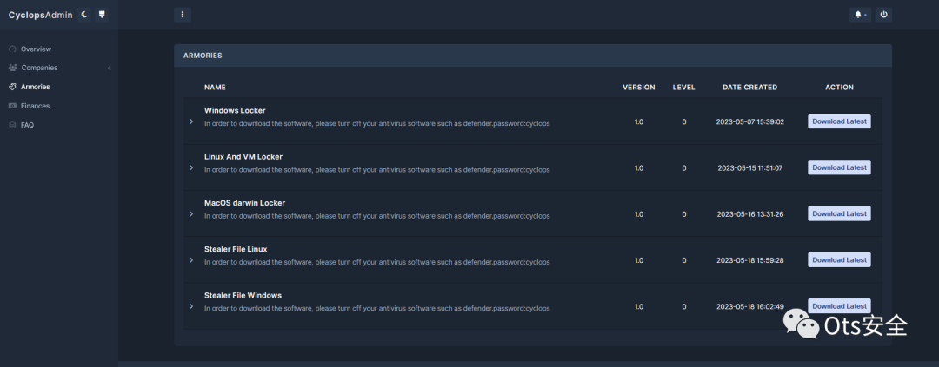Click the Companies people icon
Viewport: 939px width, 367px height.
(12, 68)
